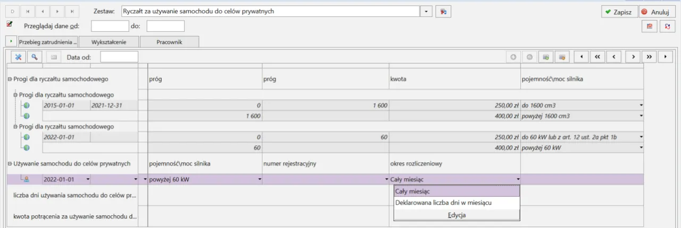Switch to the Wykształcenie tab
The width and height of the screenshot is (681, 228).
[108, 42]
